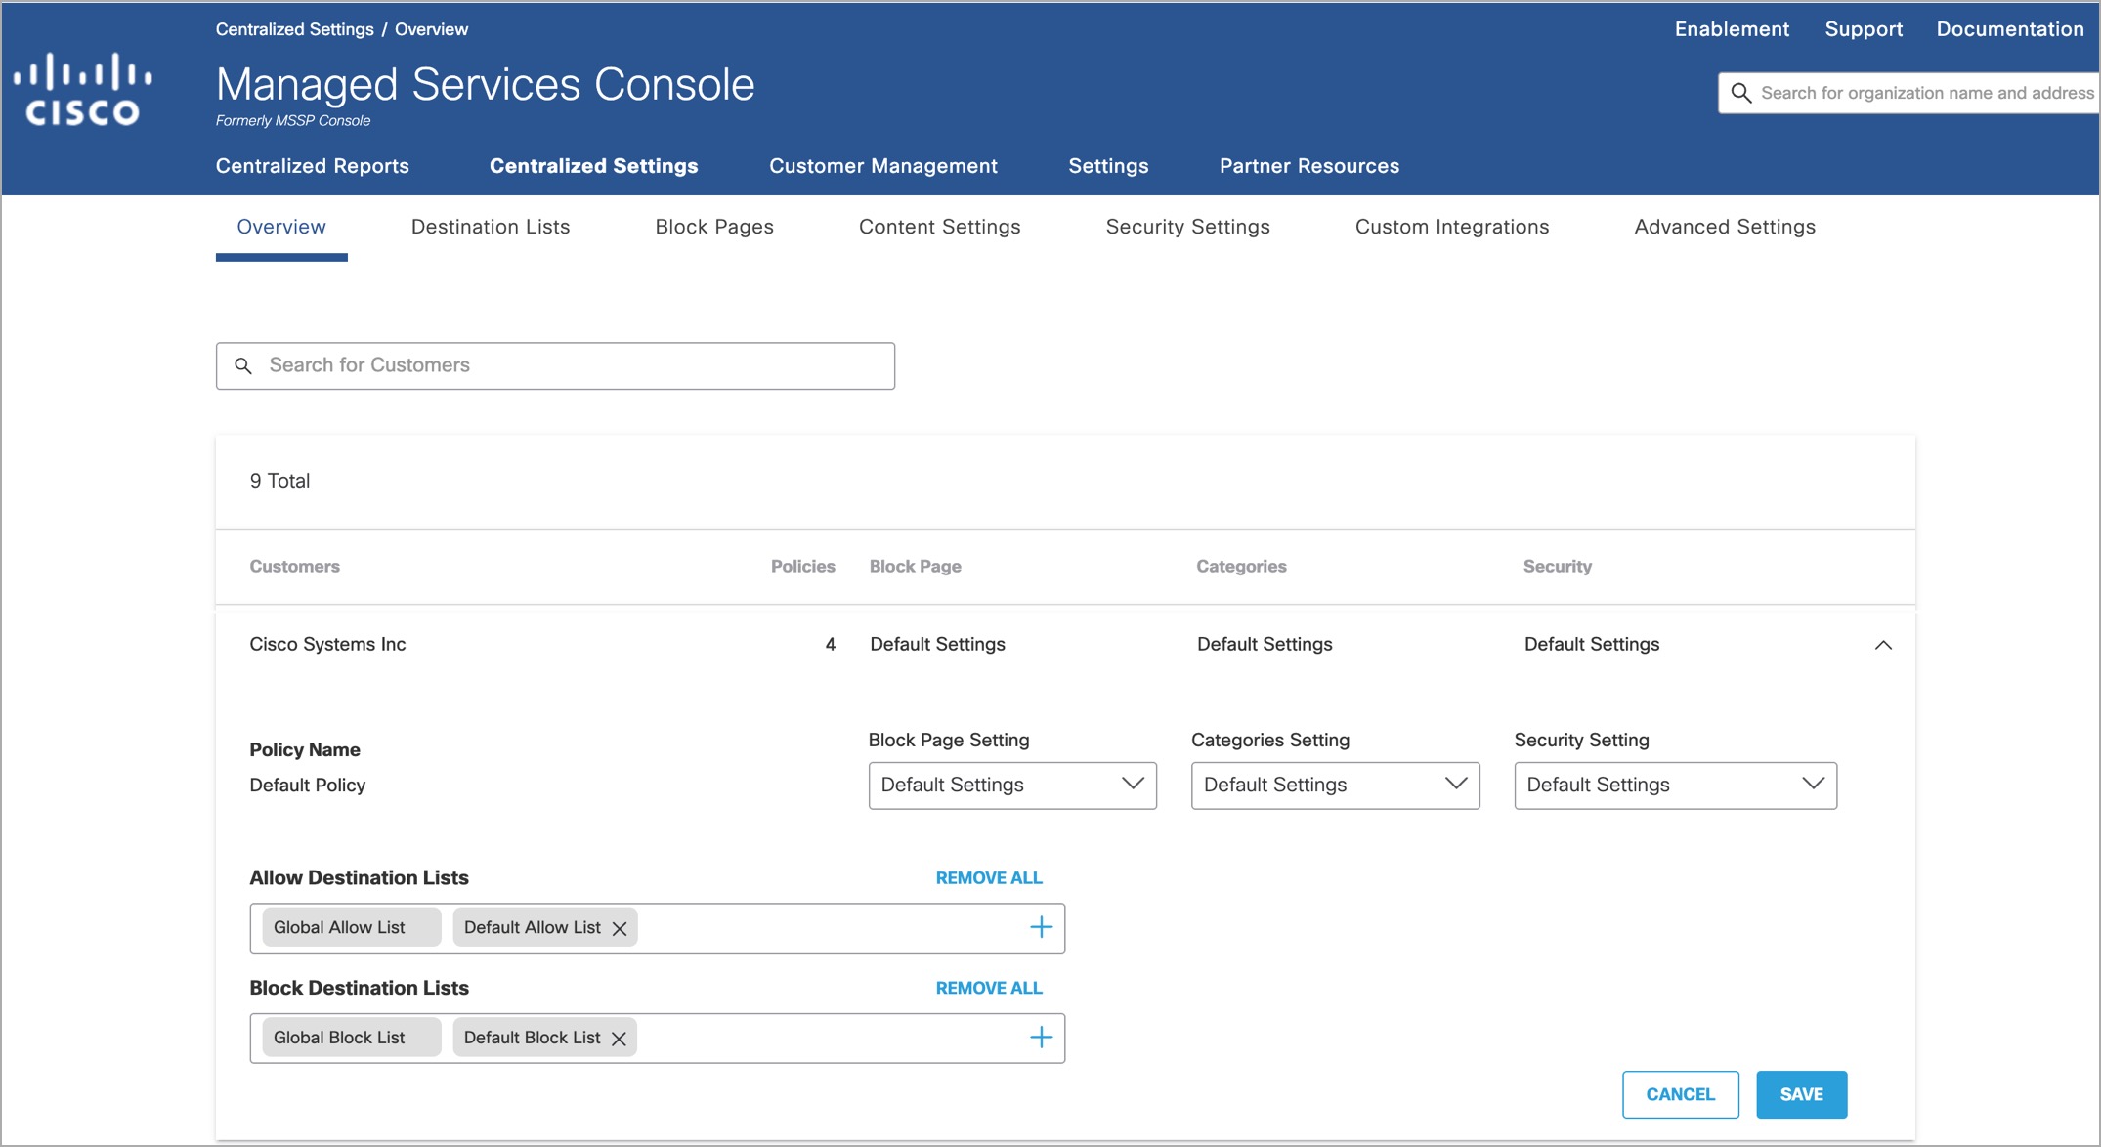2101x1147 pixels.
Task: Click the customer search magnifier icon
Action: point(243,365)
